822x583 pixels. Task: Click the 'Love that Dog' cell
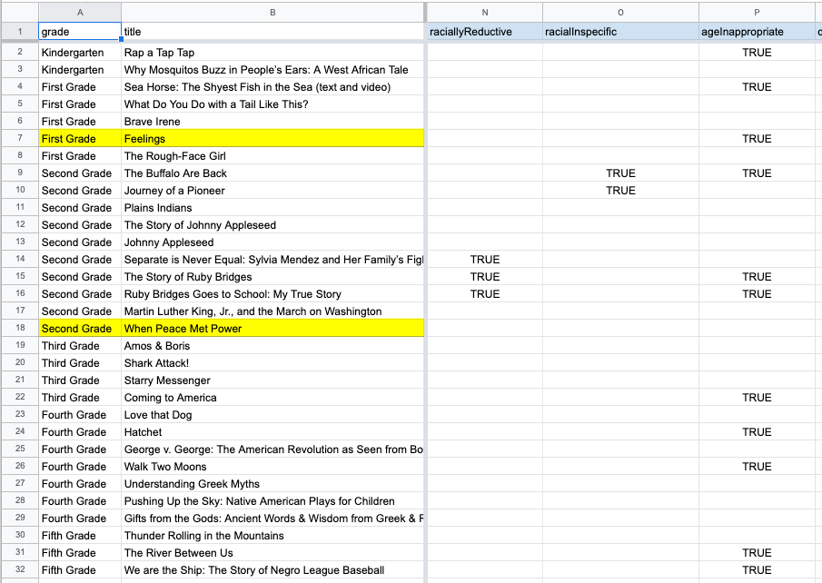coord(272,415)
